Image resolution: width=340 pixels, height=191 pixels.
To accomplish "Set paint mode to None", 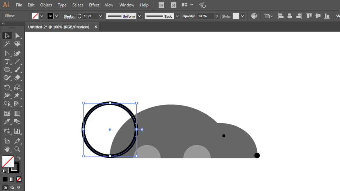I will (19, 179).
